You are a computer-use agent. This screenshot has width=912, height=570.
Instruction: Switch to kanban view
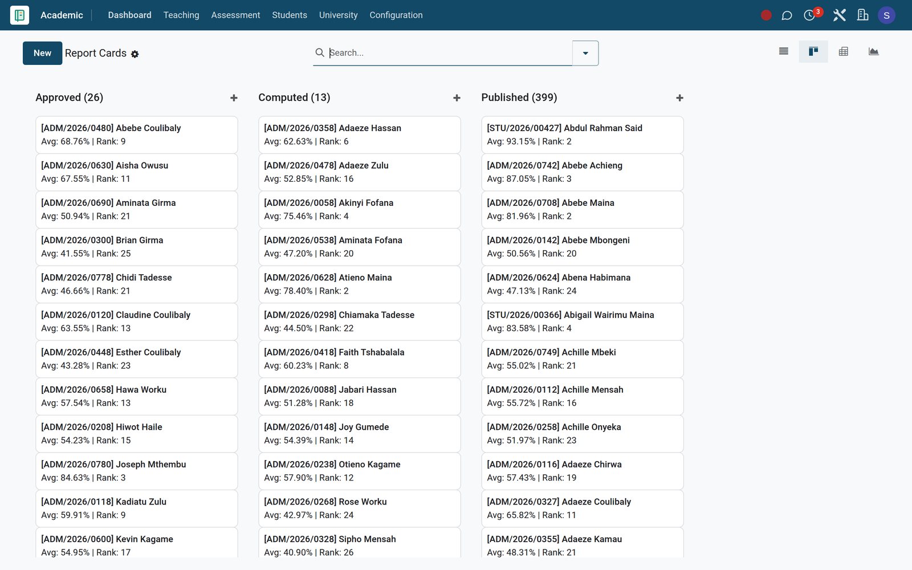click(x=813, y=51)
